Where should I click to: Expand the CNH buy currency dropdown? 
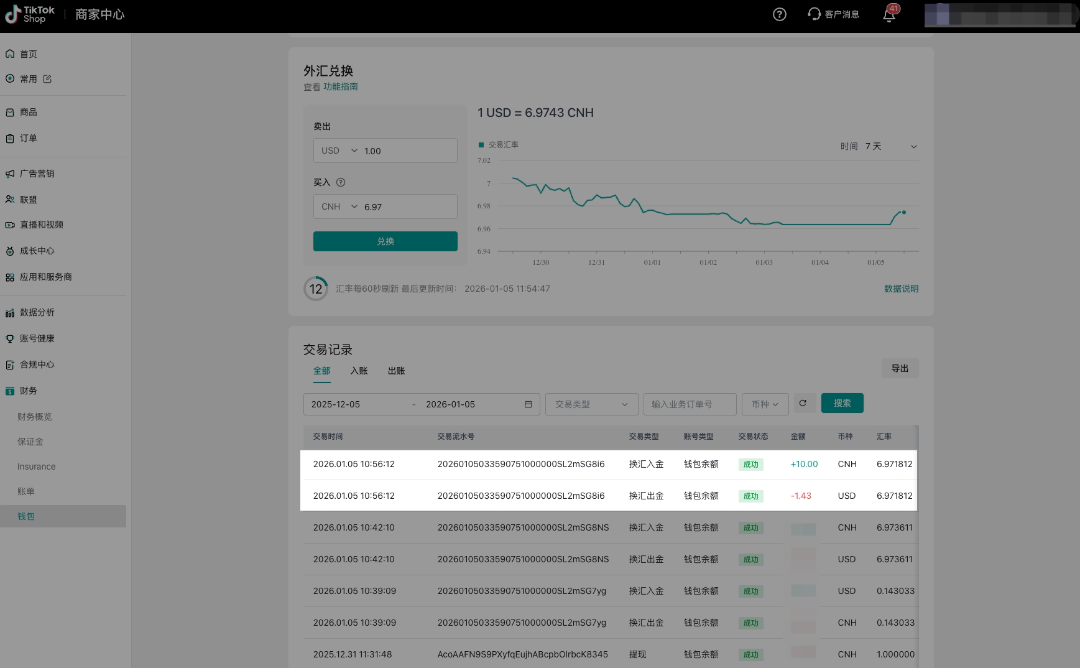coord(339,206)
